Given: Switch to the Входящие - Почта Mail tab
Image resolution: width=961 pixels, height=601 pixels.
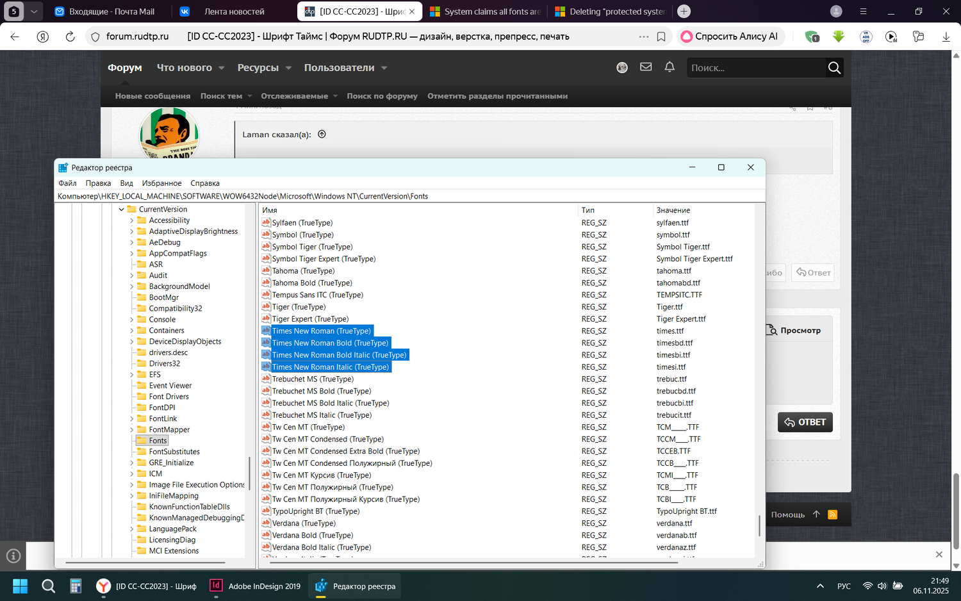Looking at the screenshot, I should pyautogui.click(x=104, y=12).
